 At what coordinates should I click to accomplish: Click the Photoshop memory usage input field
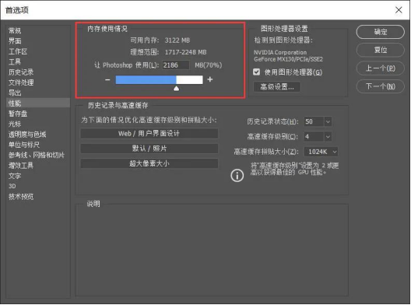coord(176,65)
